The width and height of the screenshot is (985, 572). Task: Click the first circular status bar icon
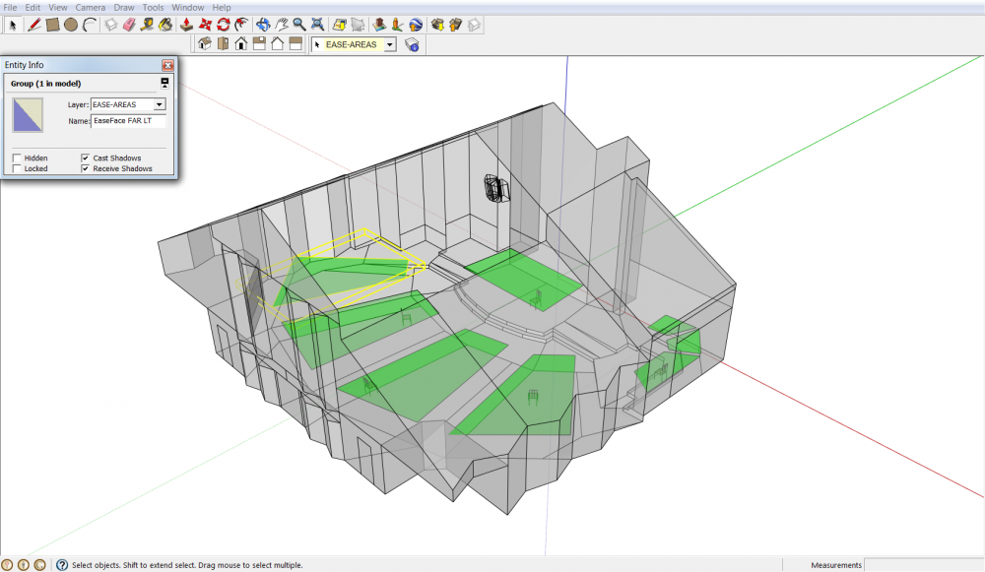(8, 565)
